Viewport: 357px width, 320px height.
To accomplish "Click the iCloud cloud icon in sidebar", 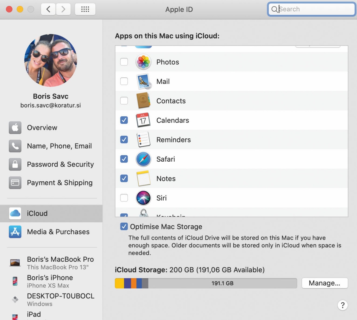I will [x=15, y=213].
